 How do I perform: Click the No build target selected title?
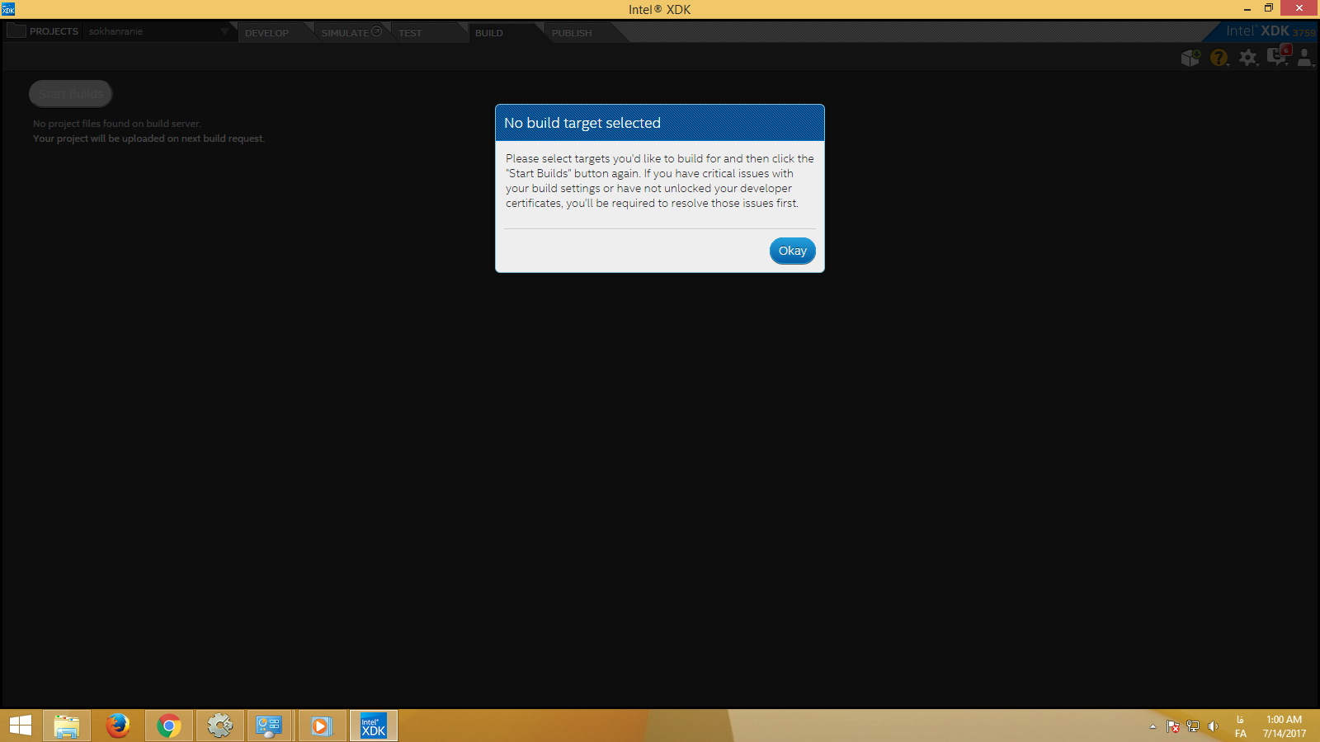(x=582, y=123)
